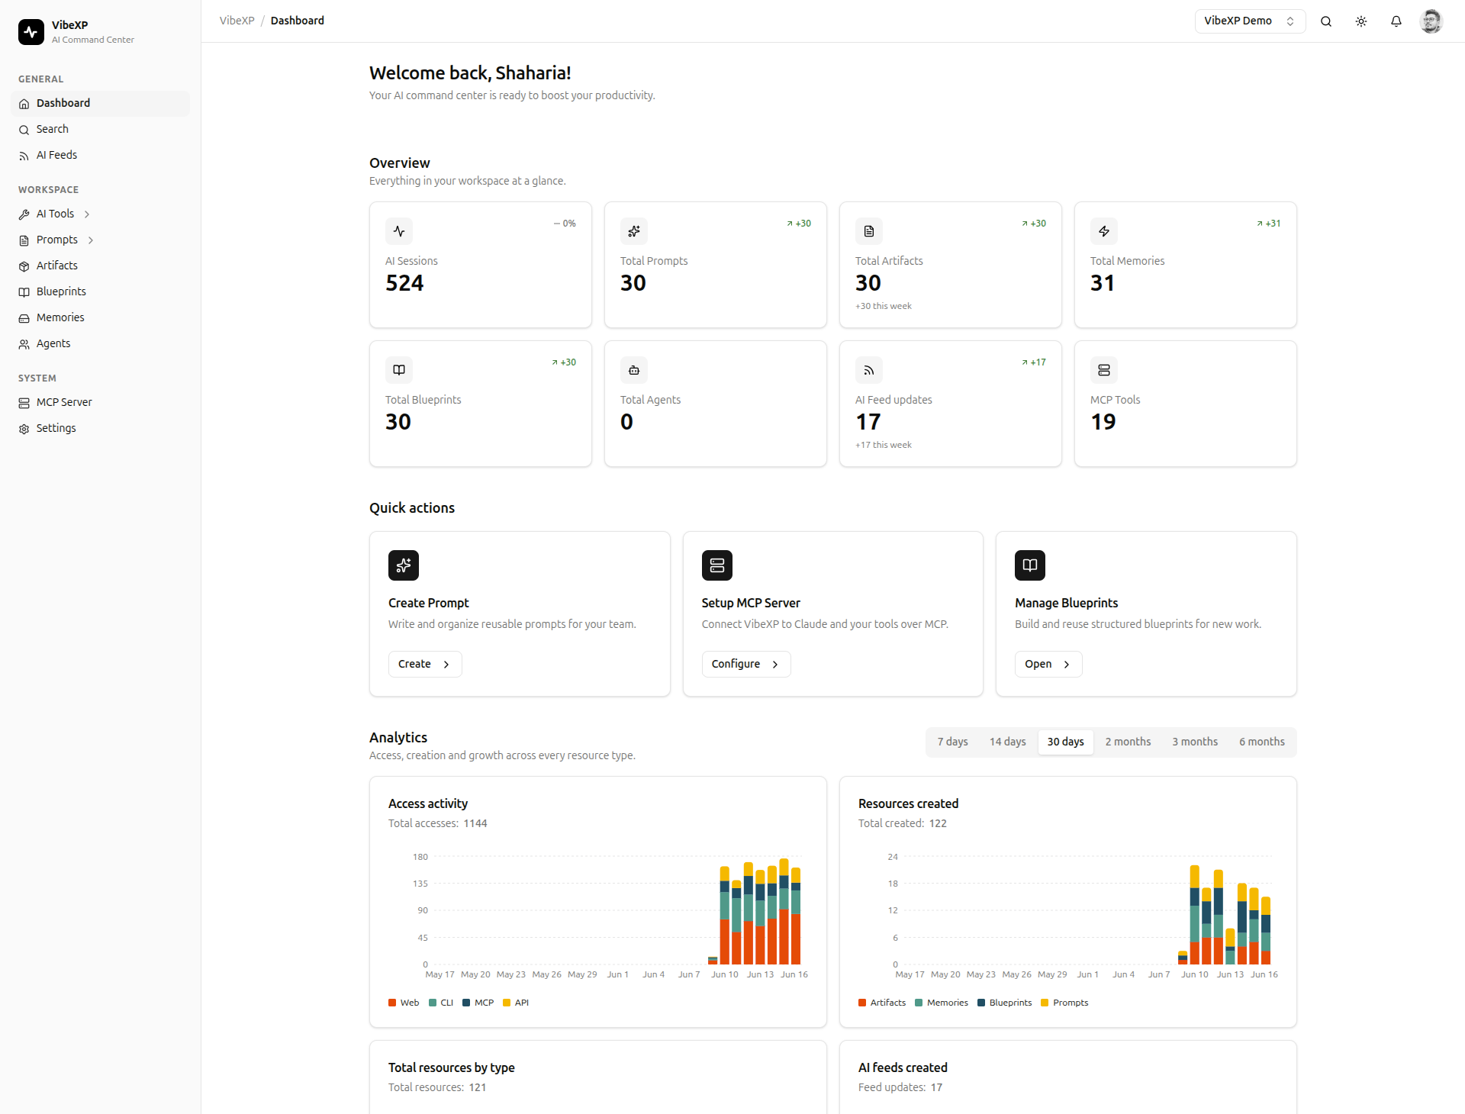1465x1114 pixels.
Task: Click the Create Prompt sparkle icon
Action: [x=404, y=565]
